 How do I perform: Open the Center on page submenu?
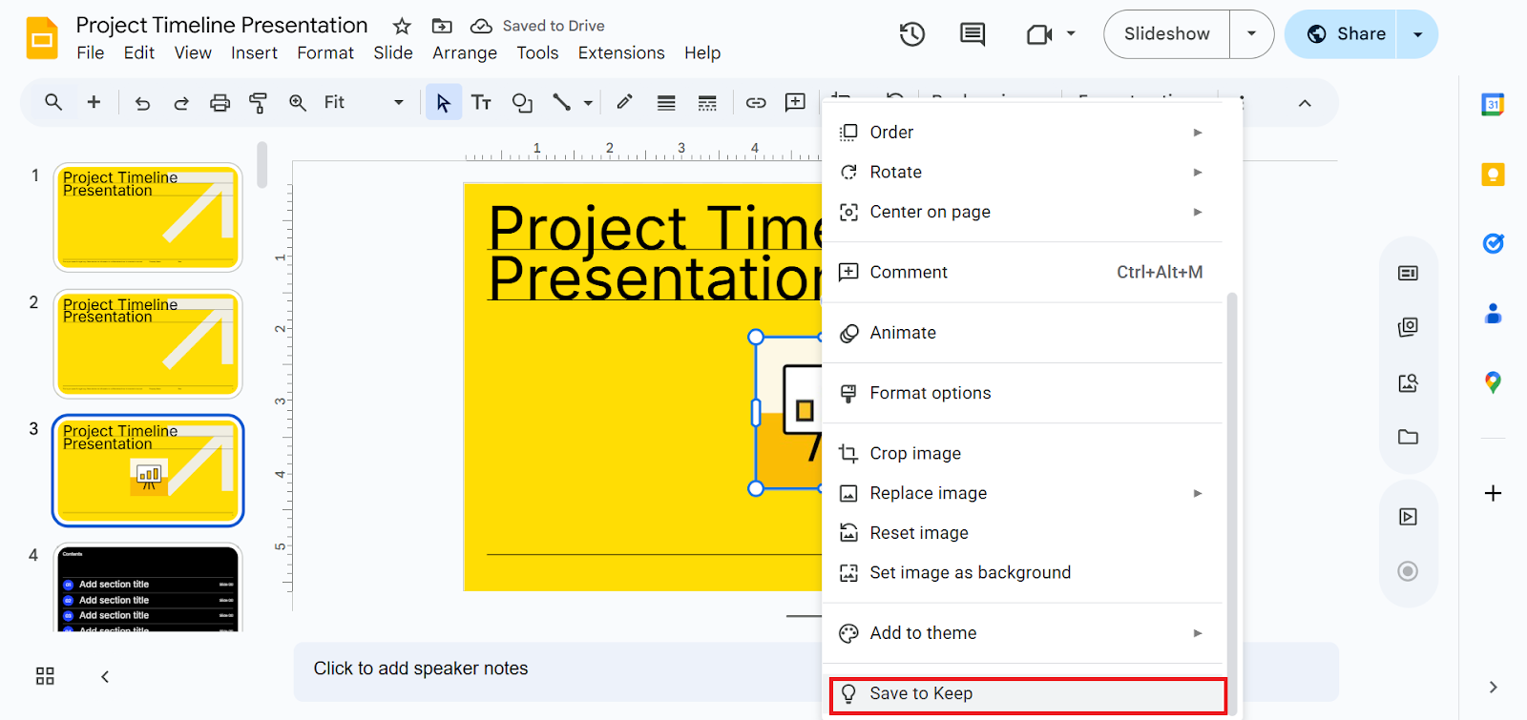pos(1022,212)
